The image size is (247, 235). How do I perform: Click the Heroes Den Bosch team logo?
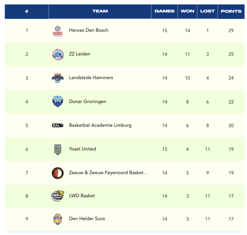point(58,31)
